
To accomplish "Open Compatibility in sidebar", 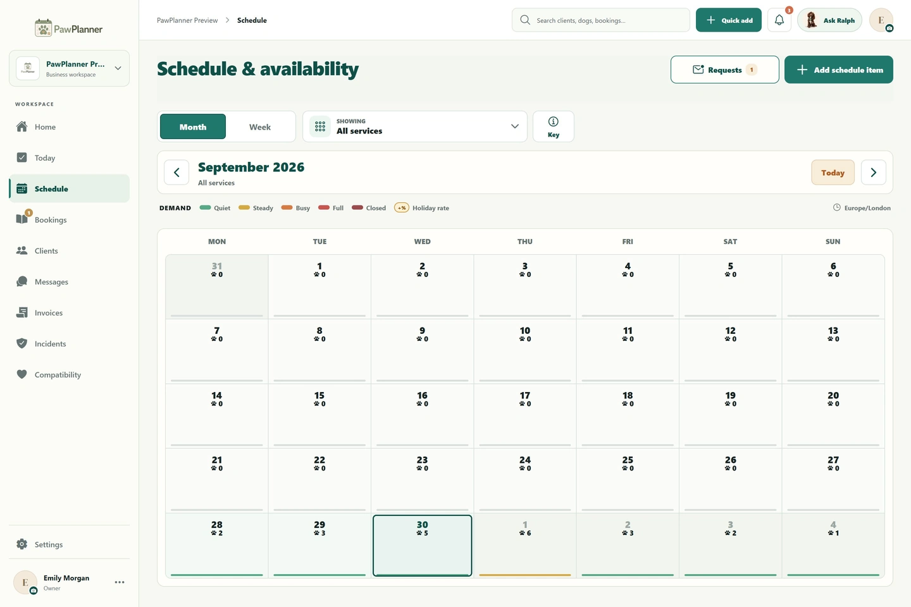I will [x=69, y=374].
